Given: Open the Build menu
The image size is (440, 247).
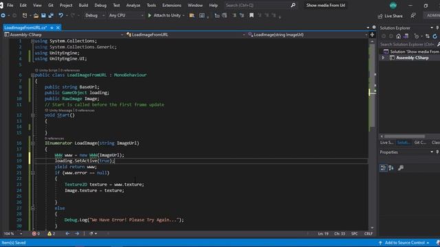Looking at the screenshot, I should 83,5.
